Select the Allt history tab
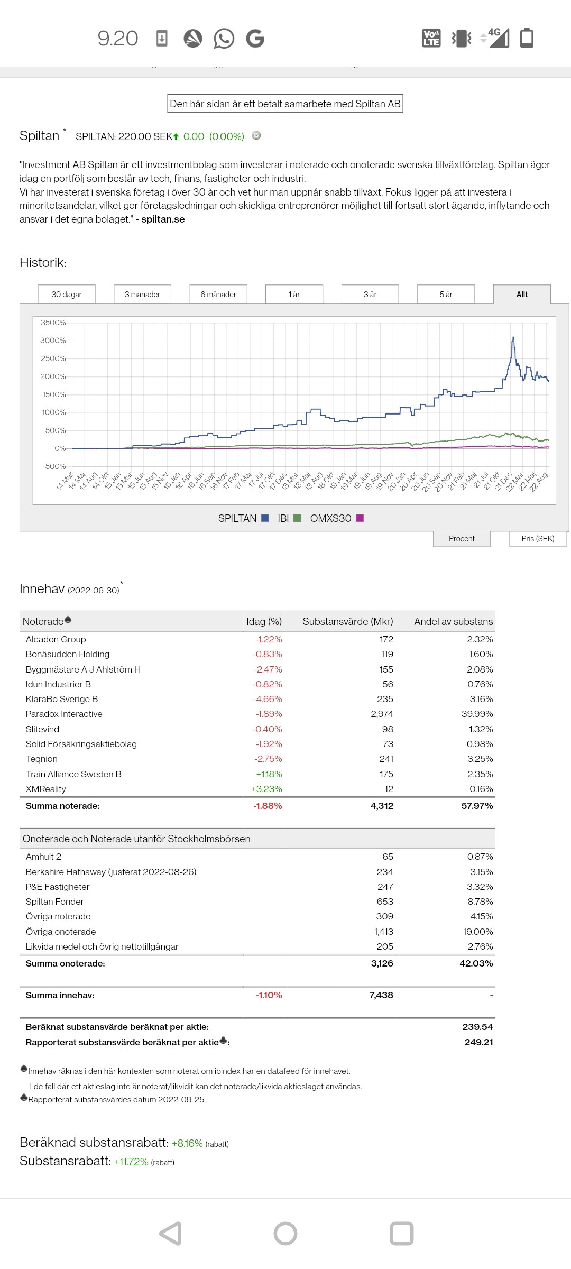Image resolution: width=571 pixels, height=1269 pixels. click(522, 295)
